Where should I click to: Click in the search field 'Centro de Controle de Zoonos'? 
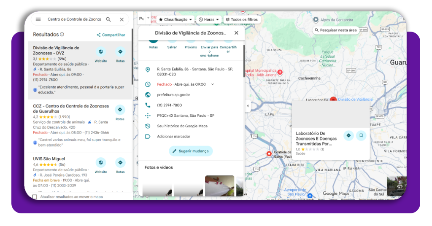[74, 19]
